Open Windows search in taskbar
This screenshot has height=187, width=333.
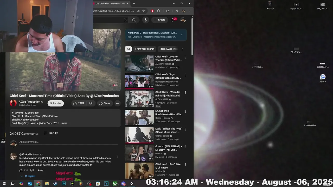pyautogui.click(x=12, y=184)
